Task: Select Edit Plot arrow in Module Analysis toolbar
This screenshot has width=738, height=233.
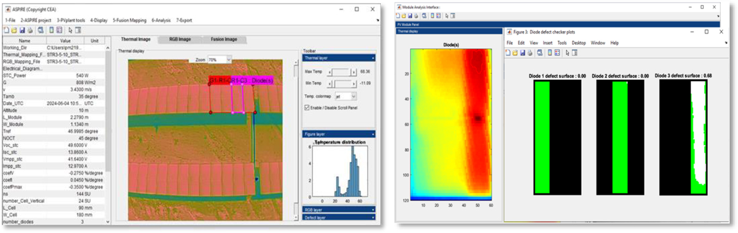Action: point(447,16)
